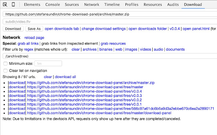Select the Elements tab
The width and height of the screenshot is (217, 135).
pyautogui.click(x=32, y=4)
